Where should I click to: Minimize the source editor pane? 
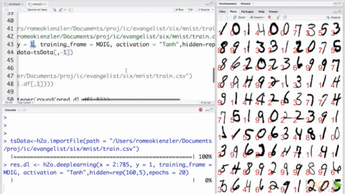click(x=207, y=4)
